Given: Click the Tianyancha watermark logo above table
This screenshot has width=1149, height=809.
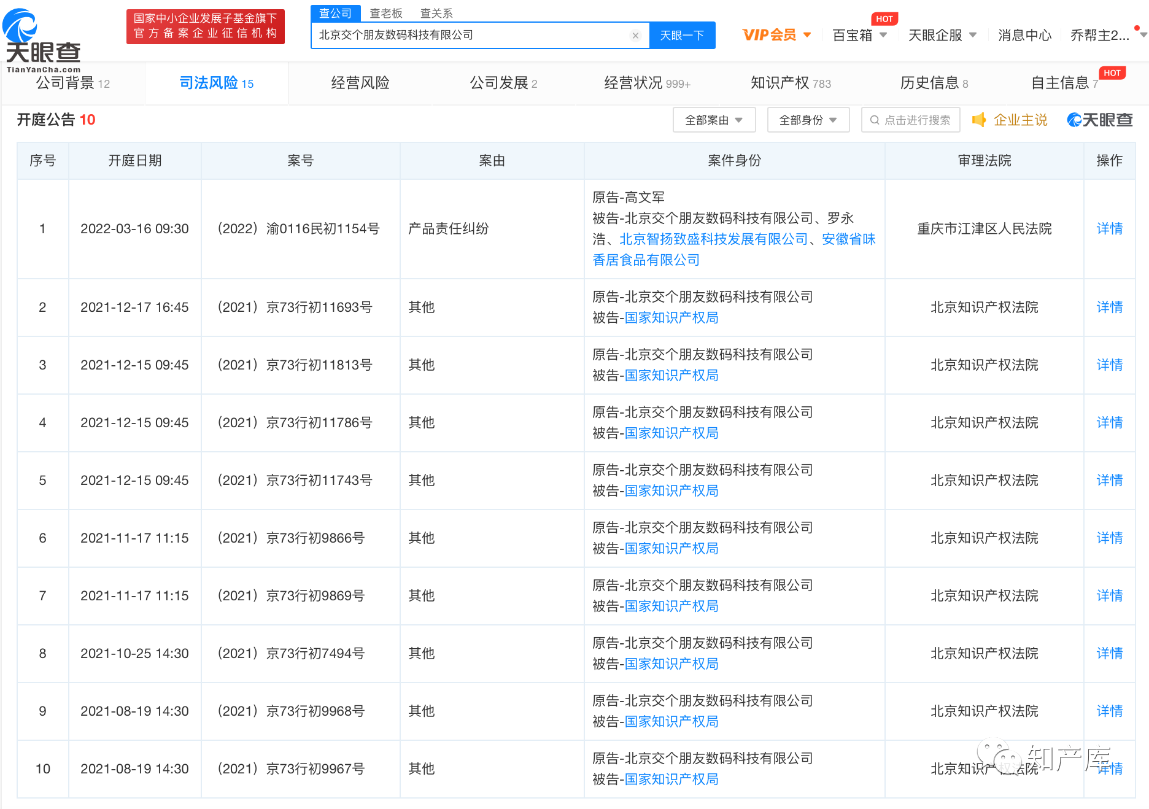Looking at the screenshot, I should 1099,120.
